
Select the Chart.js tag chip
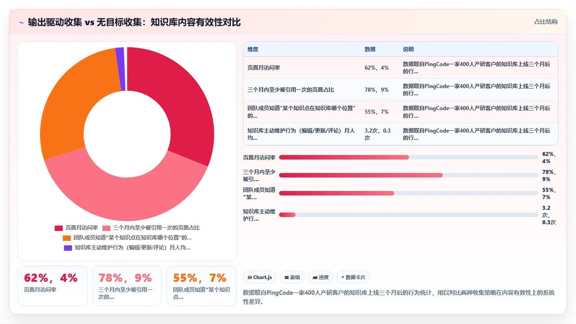260,277
